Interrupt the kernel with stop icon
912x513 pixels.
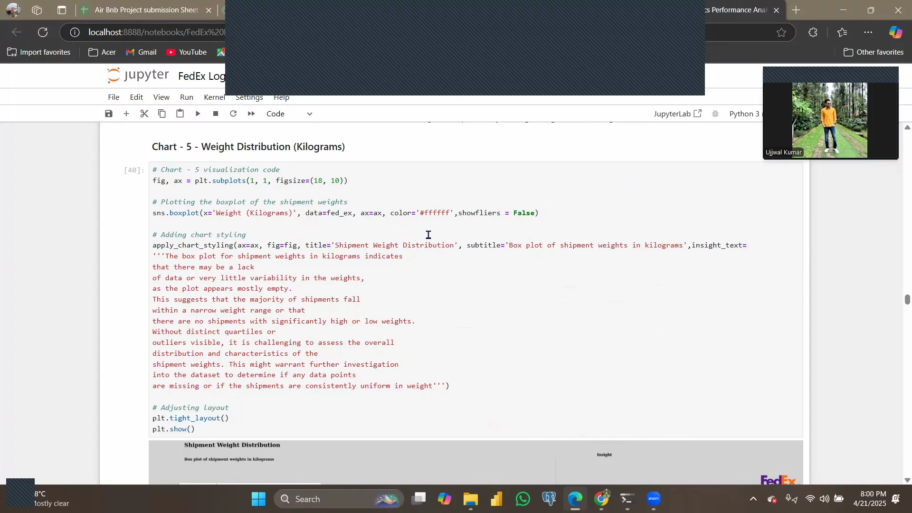tap(216, 114)
